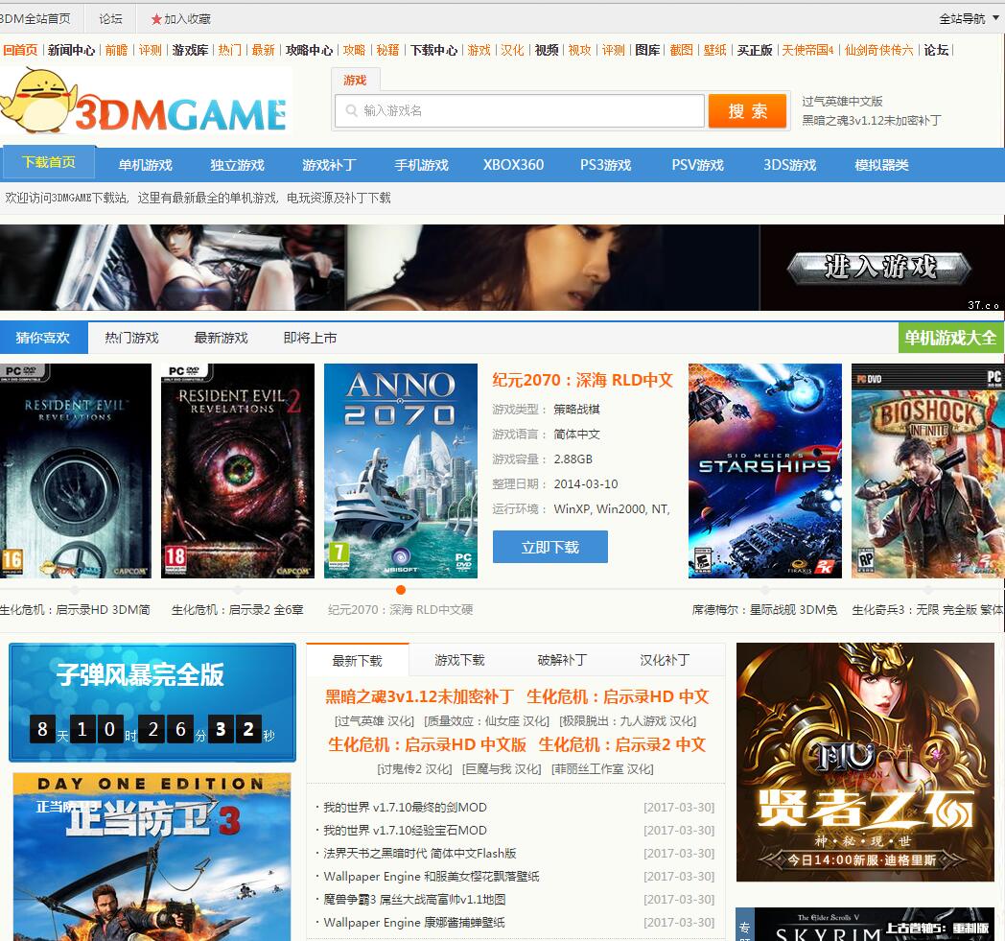Select the 破解补丁 tab
The height and width of the screenshot is (941, 1005).
(562, 660)
